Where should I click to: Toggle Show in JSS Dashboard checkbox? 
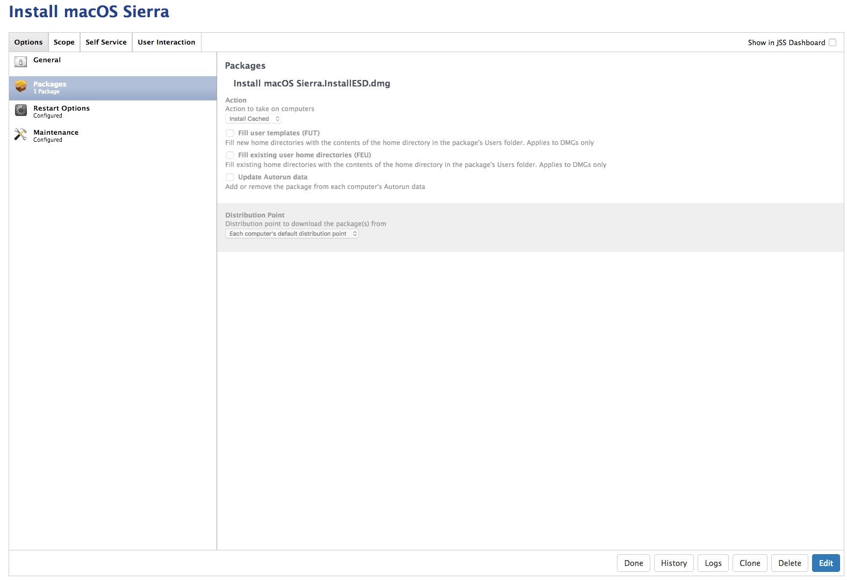tap(832, 42)
